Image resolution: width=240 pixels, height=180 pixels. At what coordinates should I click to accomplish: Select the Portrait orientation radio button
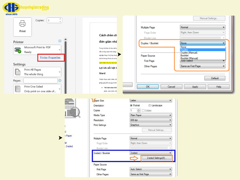pyautogui.click(x=131, y=106)
